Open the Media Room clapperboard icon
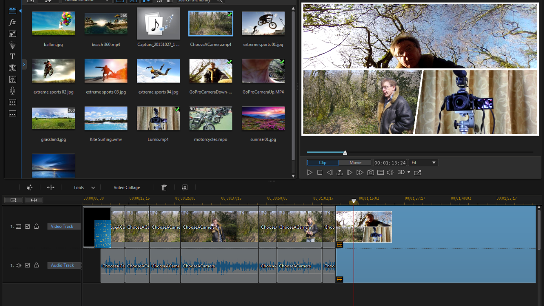Viewport: 544px width, 306px height. pyautogui.click(x=12, y=11)
